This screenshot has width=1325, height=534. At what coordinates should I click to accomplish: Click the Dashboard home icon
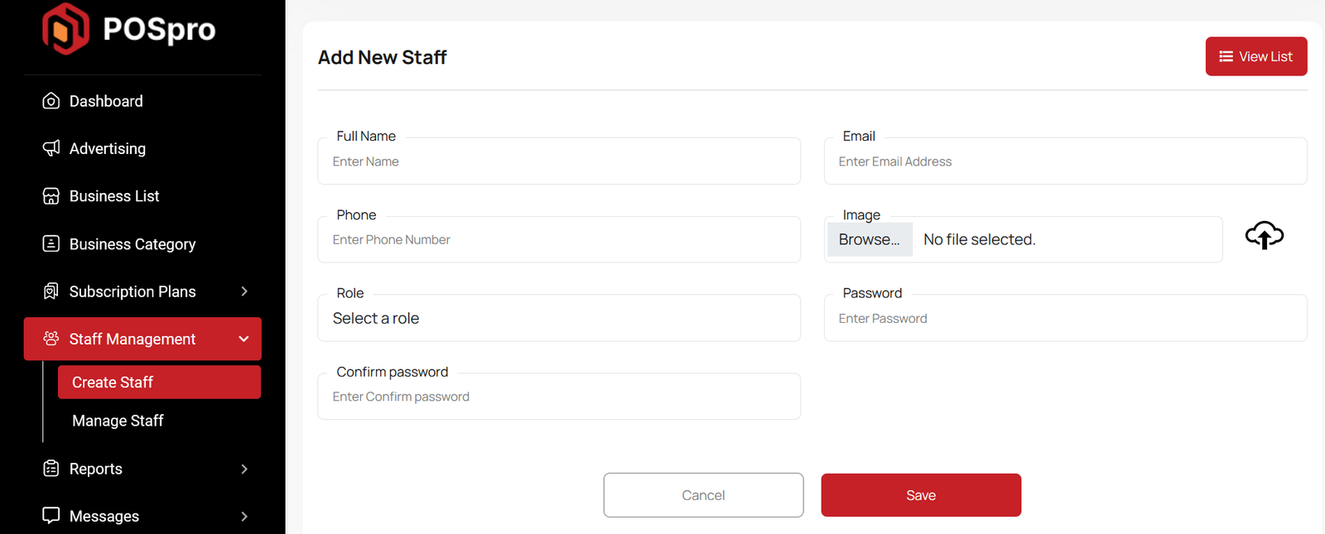(x=51, y=101)
